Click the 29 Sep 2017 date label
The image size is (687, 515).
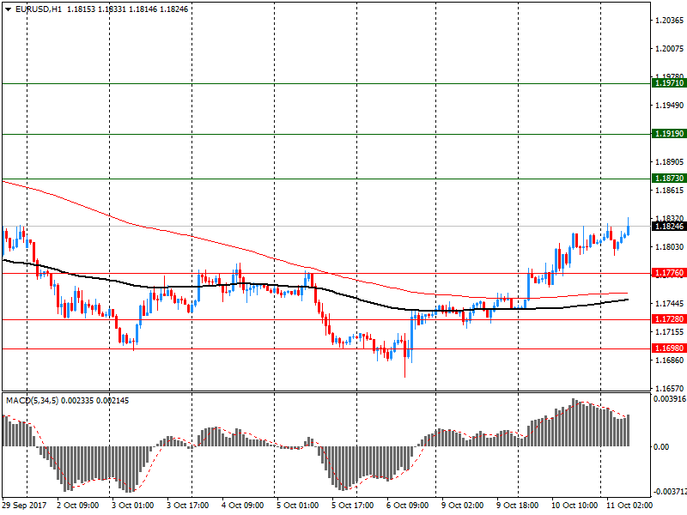click(x=25, y=506)
